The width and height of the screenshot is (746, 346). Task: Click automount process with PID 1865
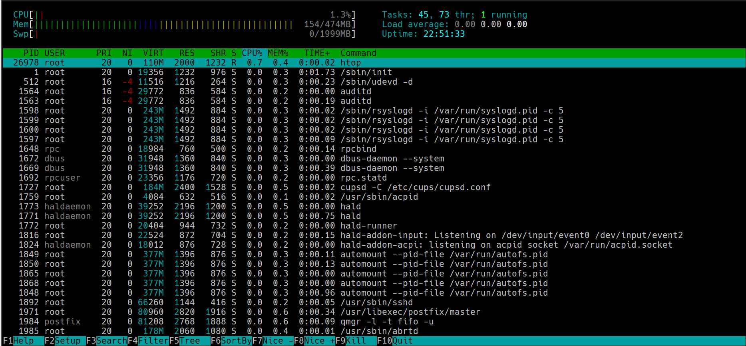(374, 274)
